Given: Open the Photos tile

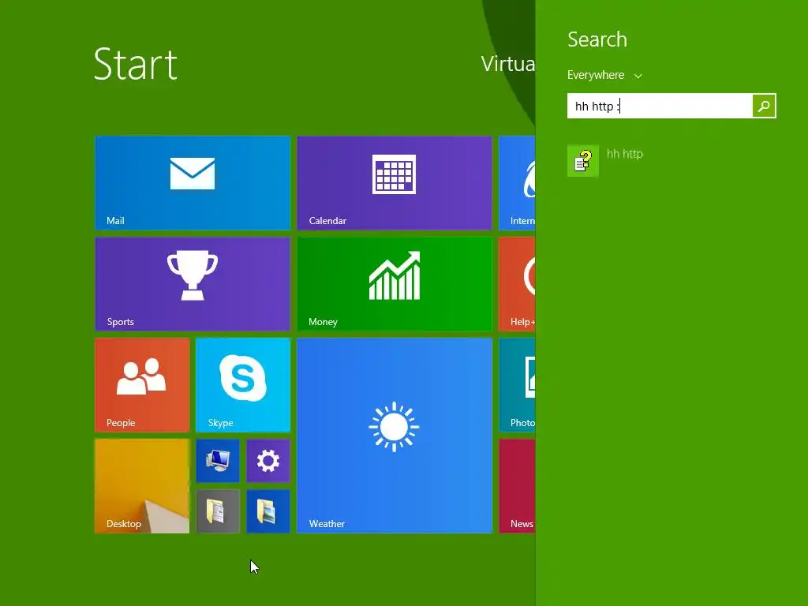Looking at the screenshot, I should coord(518,385).
